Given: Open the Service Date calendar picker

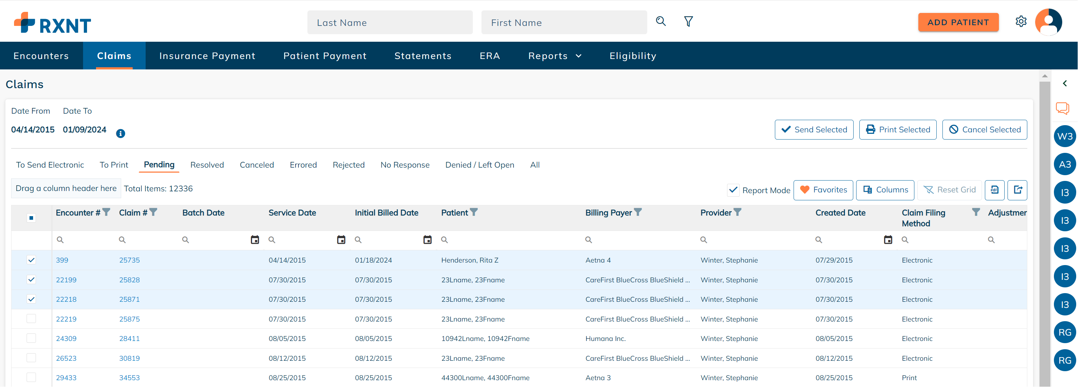Looking at the screenshot, I should coord(341,240).
